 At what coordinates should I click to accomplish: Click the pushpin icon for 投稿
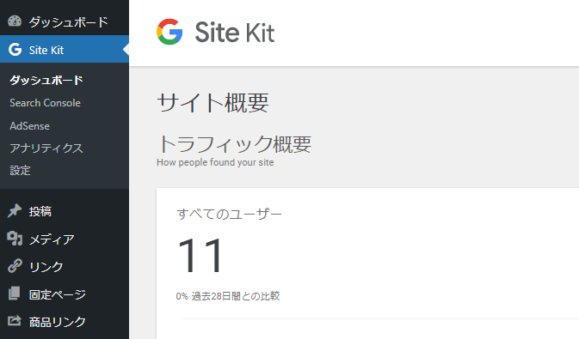[x=15, y=211]
